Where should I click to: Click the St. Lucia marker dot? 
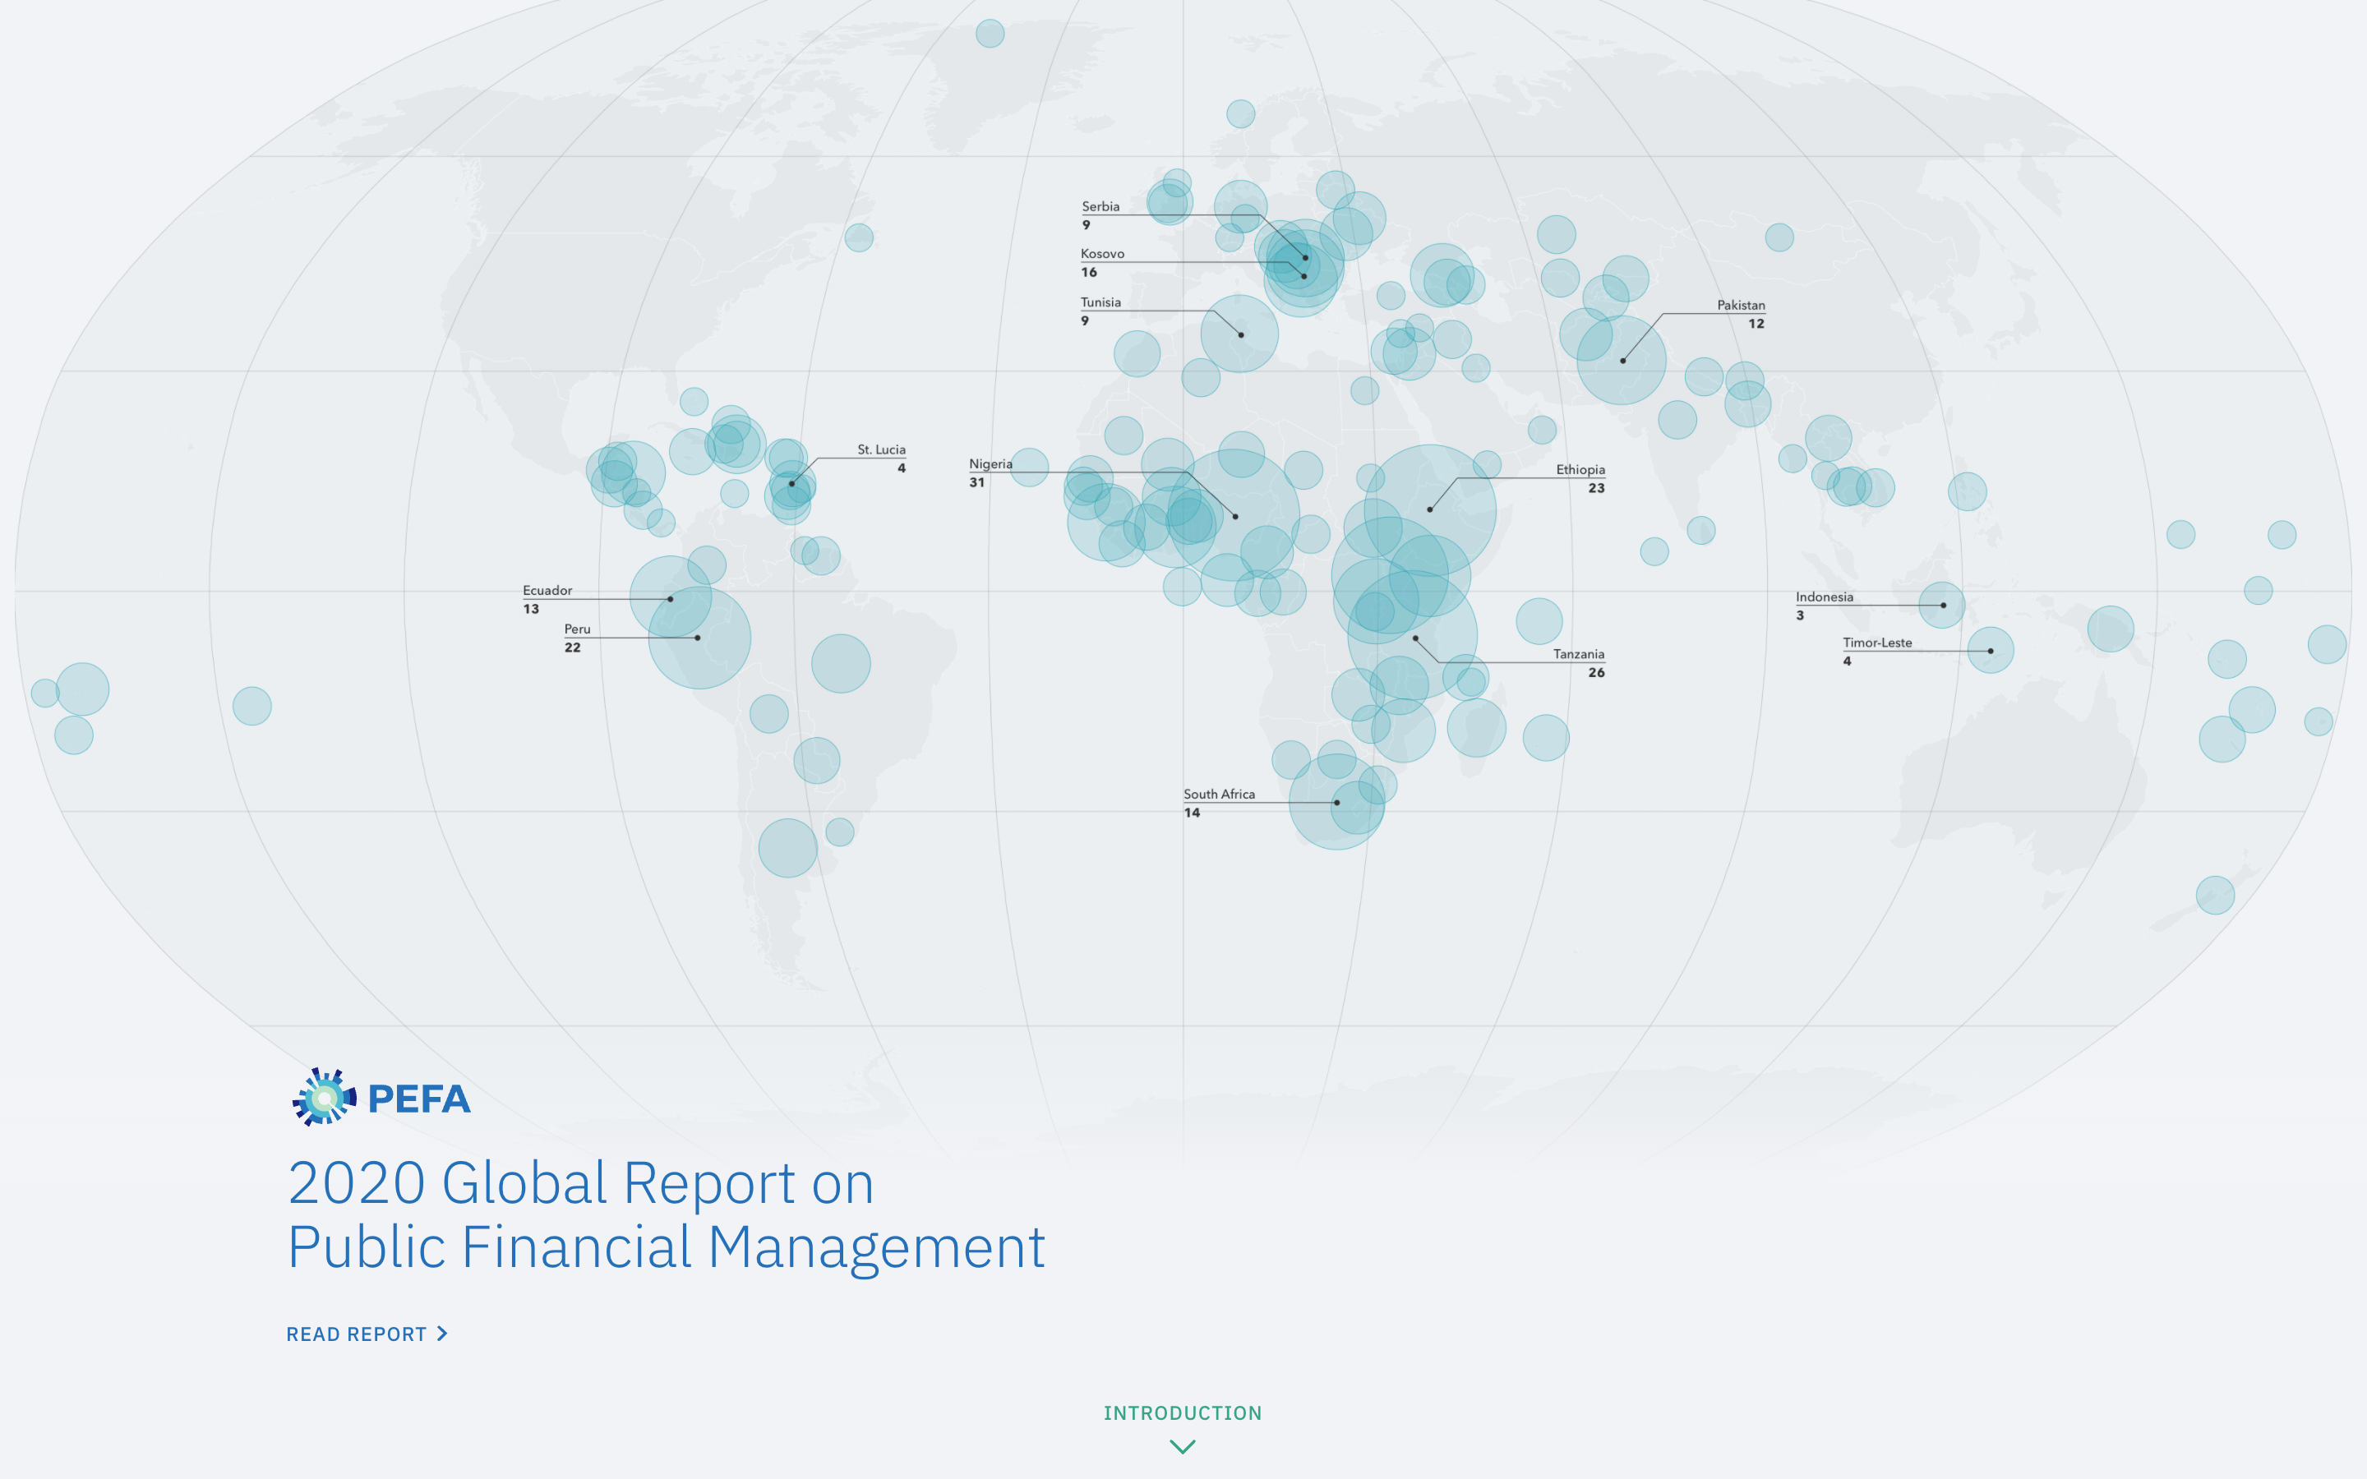pyautogui.click(x=792, y=483)
